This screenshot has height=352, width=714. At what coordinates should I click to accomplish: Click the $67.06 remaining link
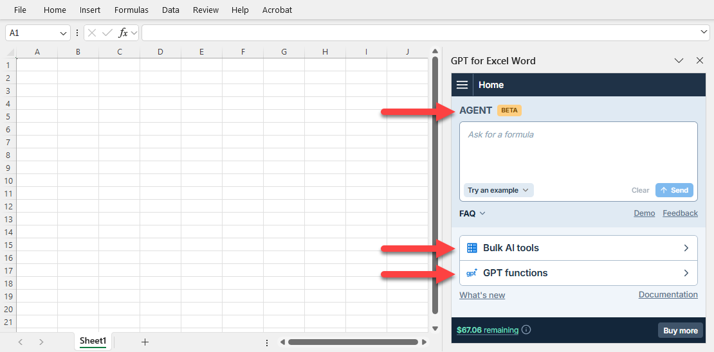coord(487,330)
